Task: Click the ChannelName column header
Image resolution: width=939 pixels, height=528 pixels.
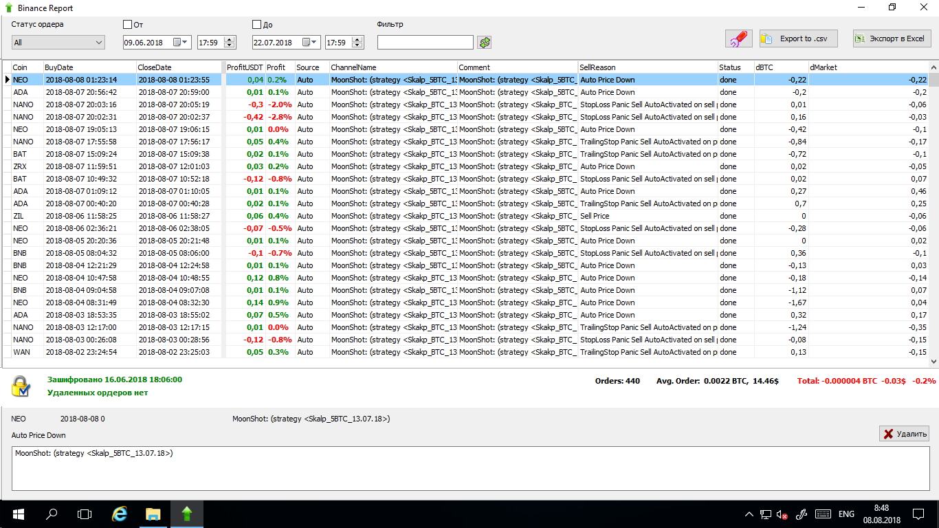Action: (393, 67)
